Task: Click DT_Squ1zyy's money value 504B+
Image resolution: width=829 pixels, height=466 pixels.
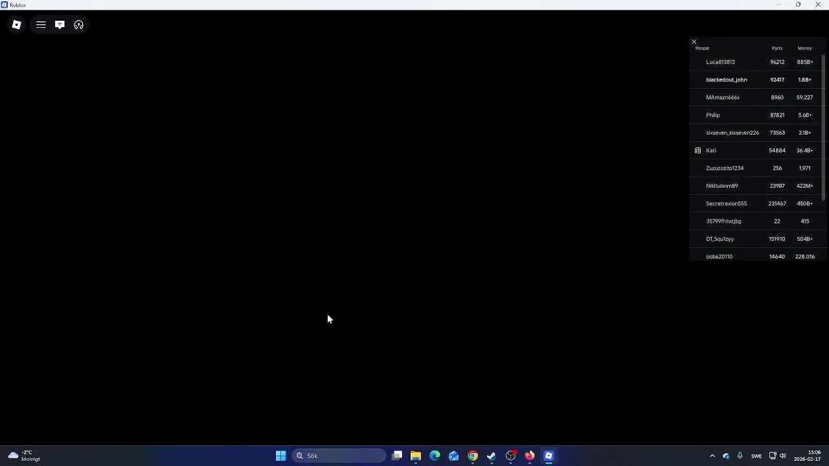Action: click(804, 239)
